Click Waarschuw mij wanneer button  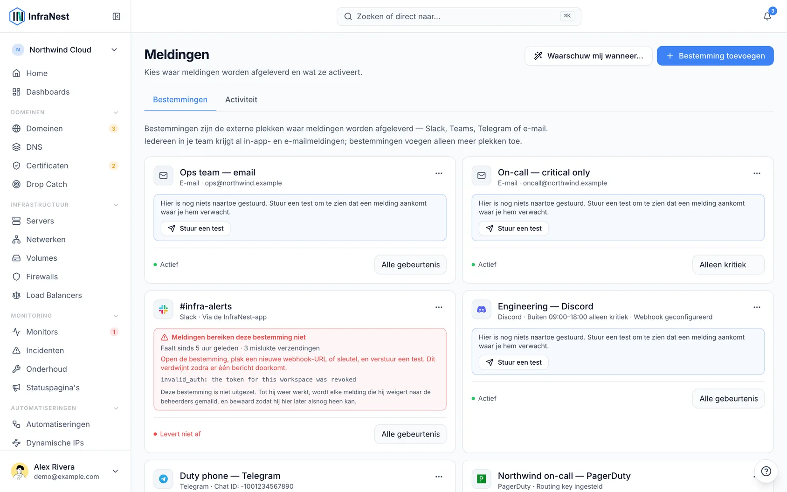pyautogui.click(x=588, y=56)
